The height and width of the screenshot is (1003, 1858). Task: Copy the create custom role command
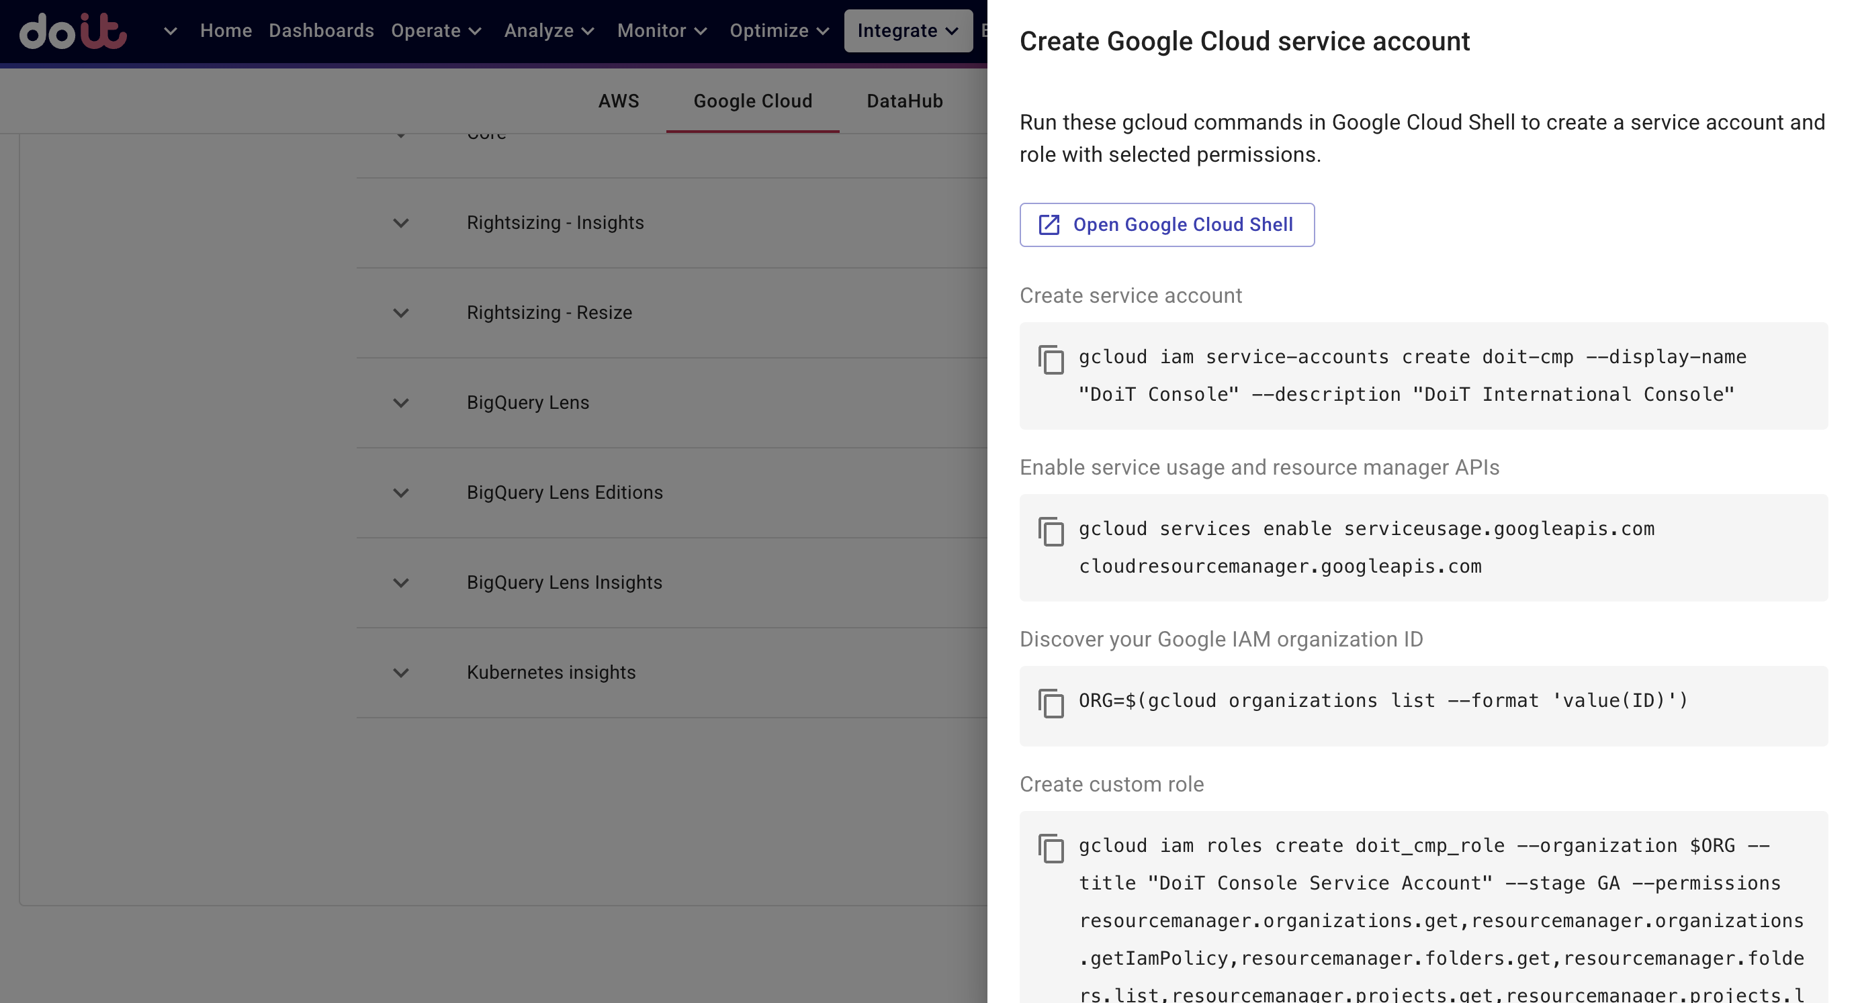[1051, 848]
